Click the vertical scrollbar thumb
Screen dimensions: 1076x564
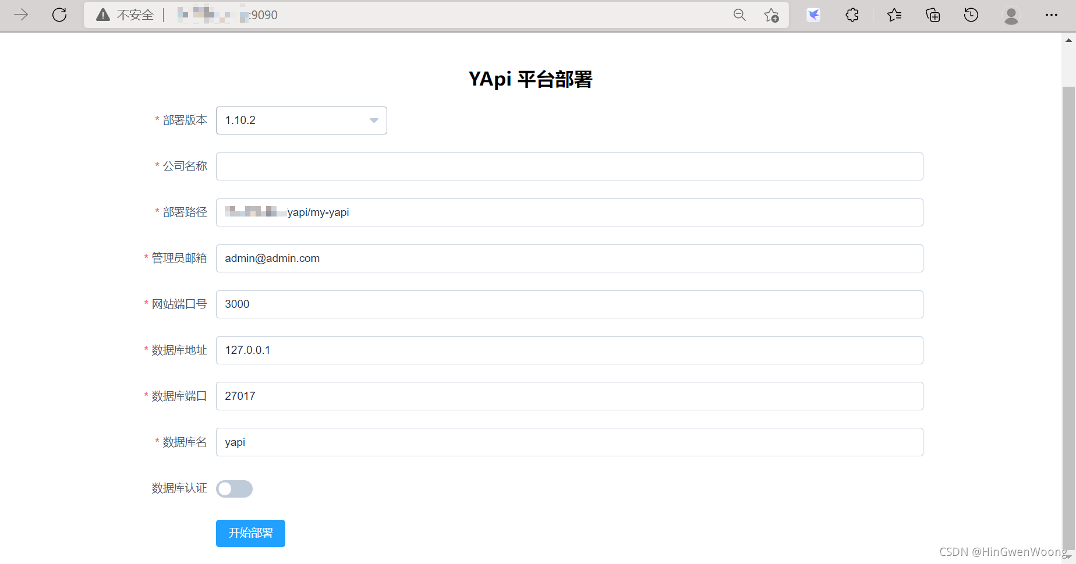coord(1068,317)
